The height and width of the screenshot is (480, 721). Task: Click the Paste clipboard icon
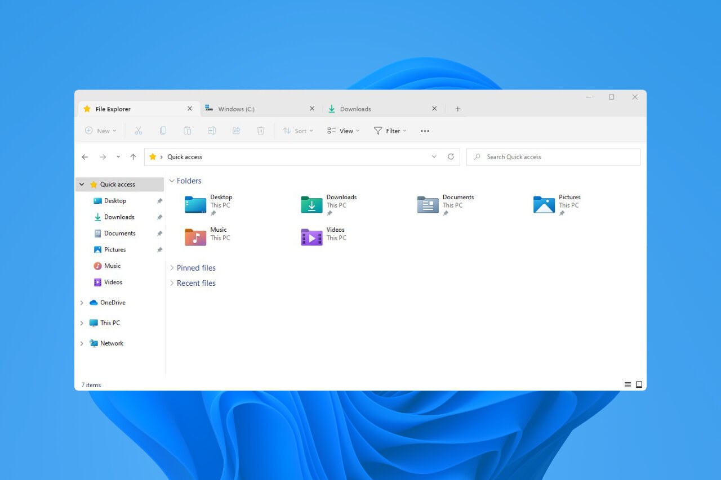click(187, 131)
